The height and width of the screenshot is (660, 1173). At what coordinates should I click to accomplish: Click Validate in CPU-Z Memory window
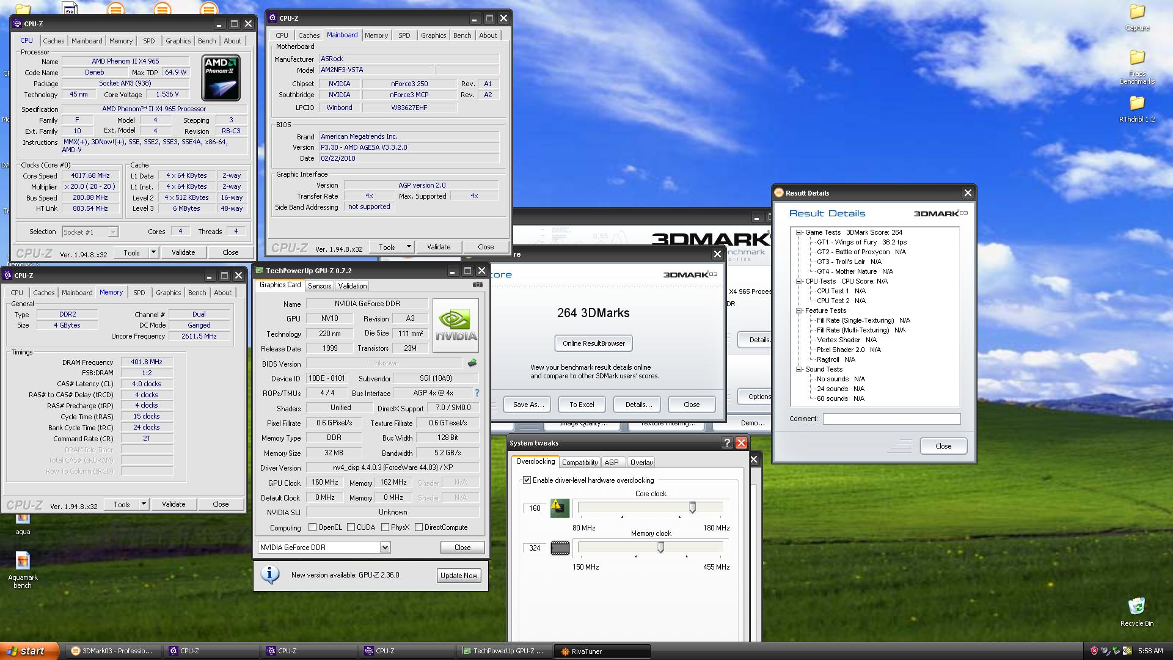174,504
